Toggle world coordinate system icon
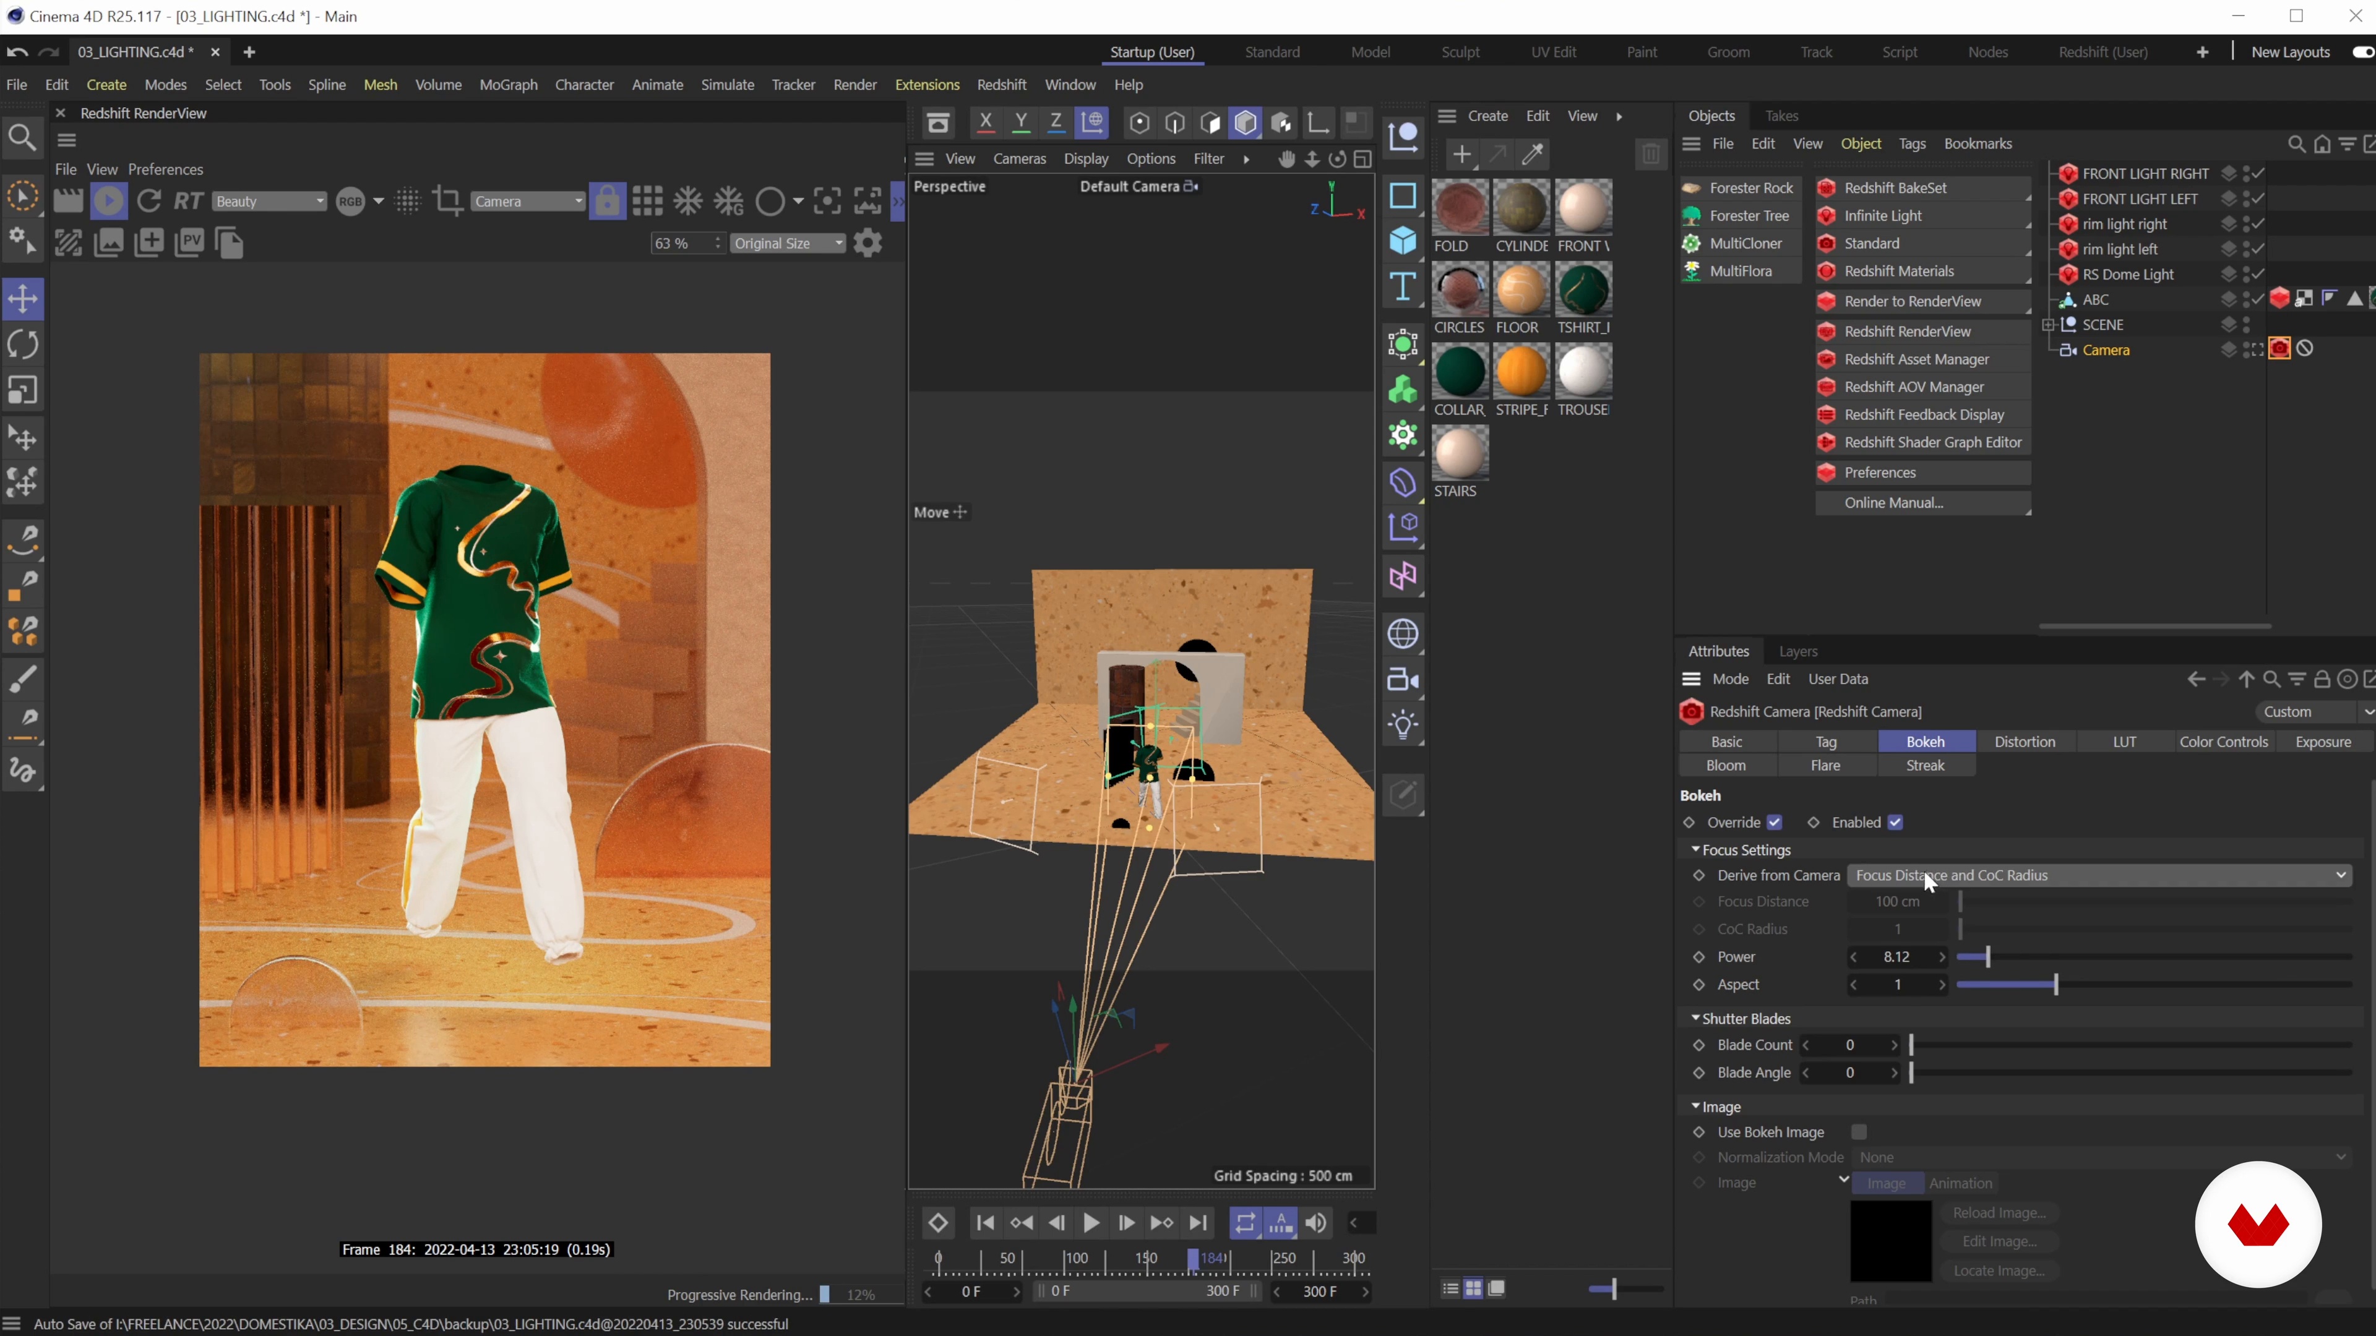Viewport: 2376px width, 1336px height. (1093, 122)
